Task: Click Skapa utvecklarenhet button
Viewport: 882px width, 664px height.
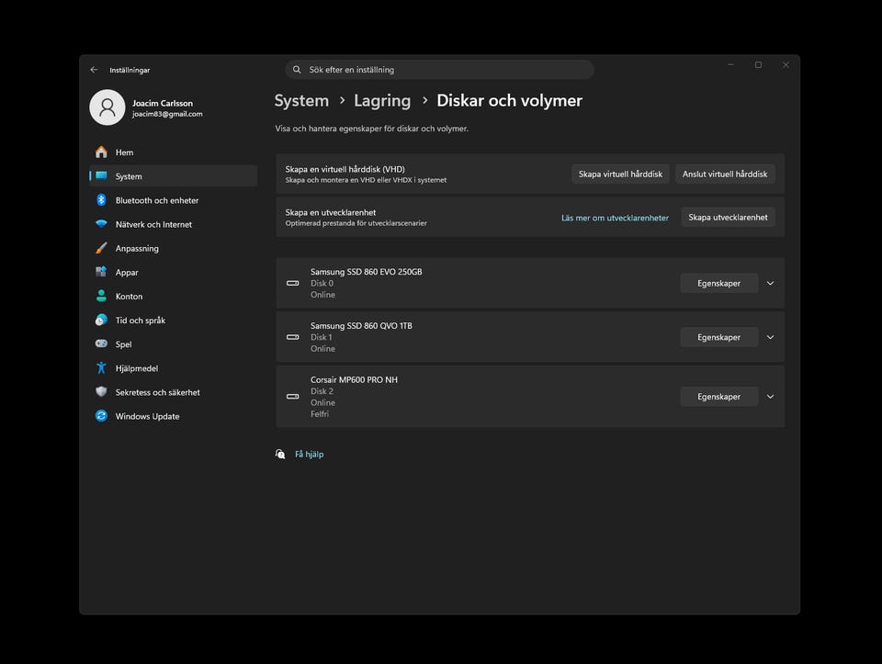Action: pyautogui.click(x=728, y=217)
